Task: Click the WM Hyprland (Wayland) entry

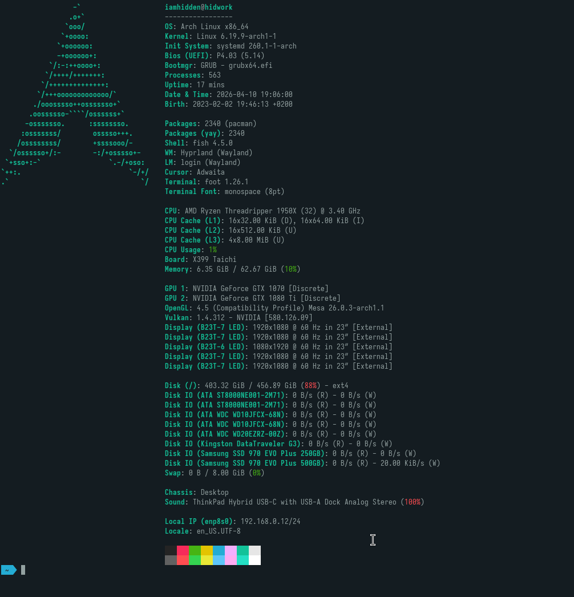Action: pos(208,153)
